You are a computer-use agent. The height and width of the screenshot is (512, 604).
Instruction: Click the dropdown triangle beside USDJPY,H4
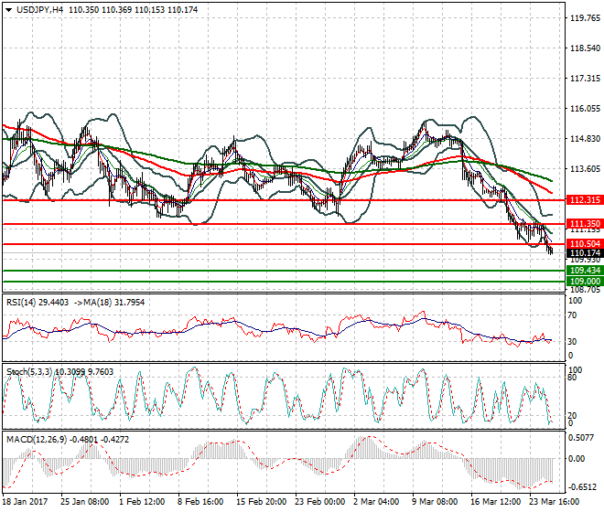click(7, 8)
